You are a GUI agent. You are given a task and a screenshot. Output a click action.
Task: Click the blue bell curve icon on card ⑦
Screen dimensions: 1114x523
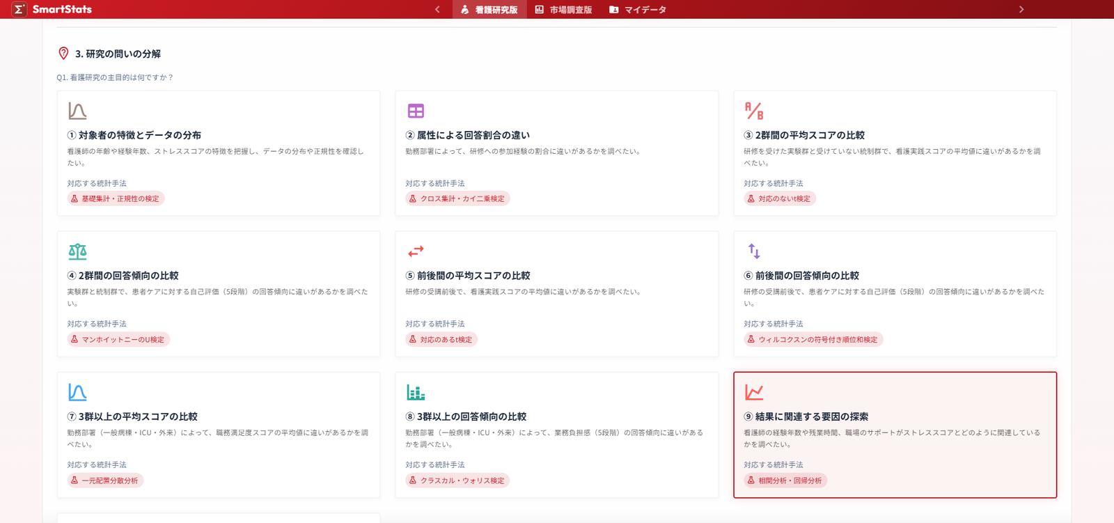(x=77, y=392)
